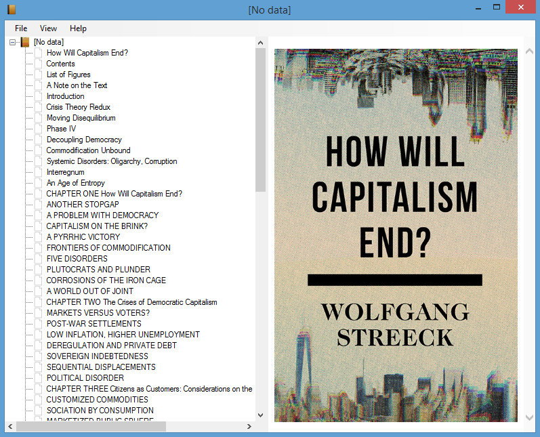Close the [No data] window

521,7
